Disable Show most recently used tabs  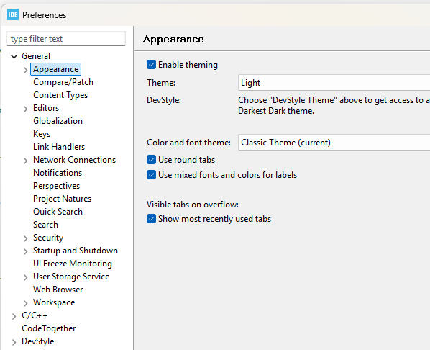click(151, 219)
